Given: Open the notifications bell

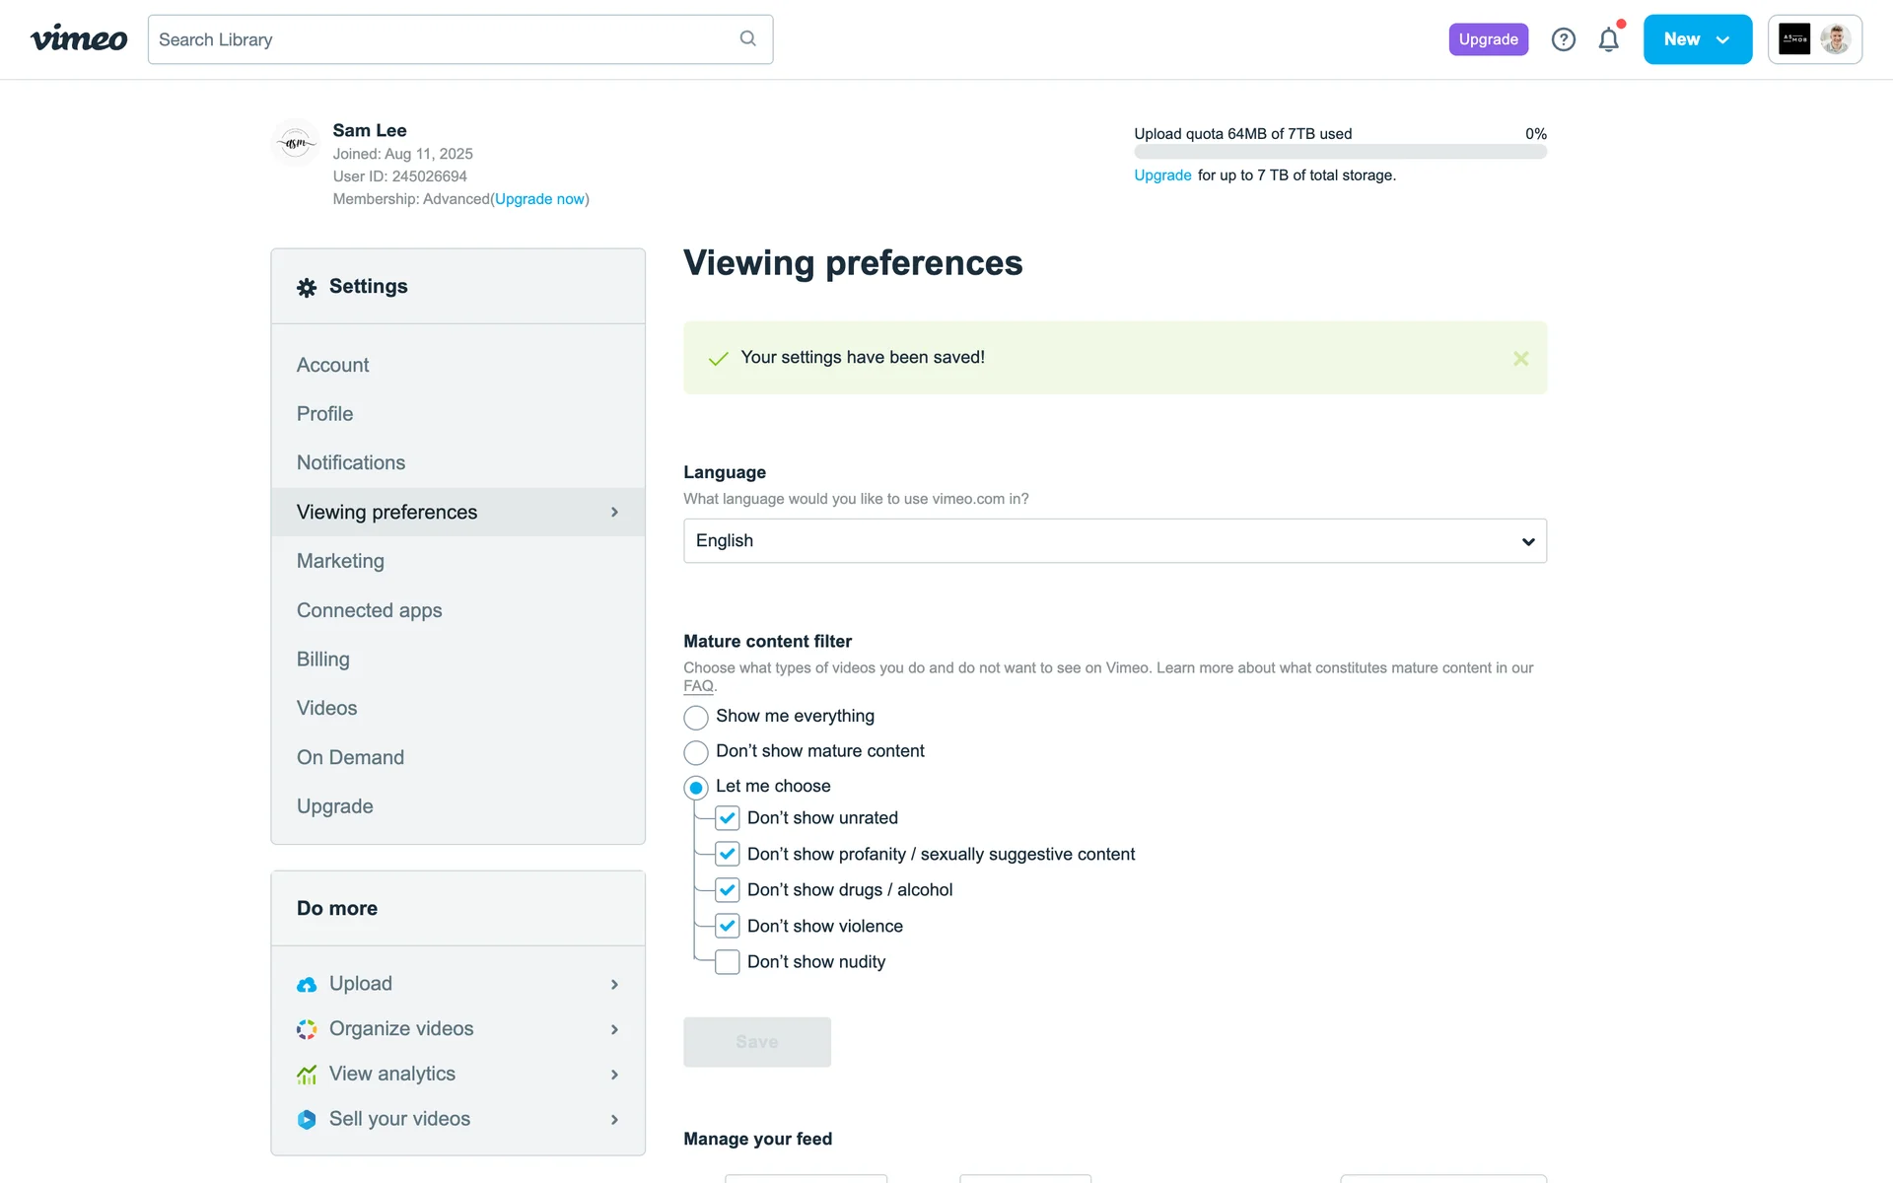Looking at the screenshot, I should coord(1608,39).
